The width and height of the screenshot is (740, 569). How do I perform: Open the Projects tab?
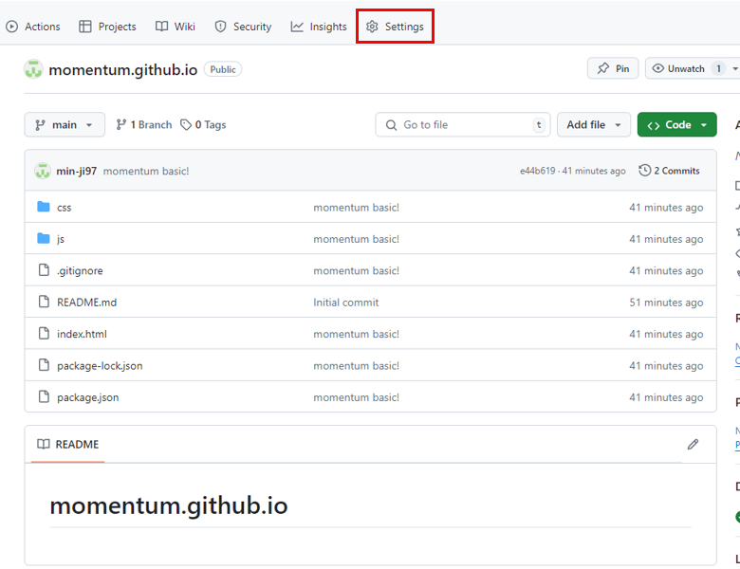[x=107, y=27]
